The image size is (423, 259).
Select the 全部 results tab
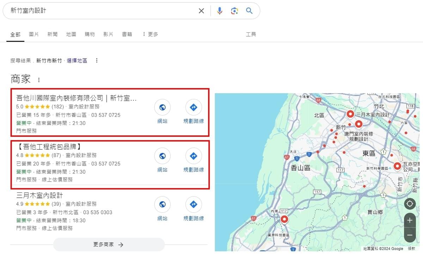coord(16,34)
